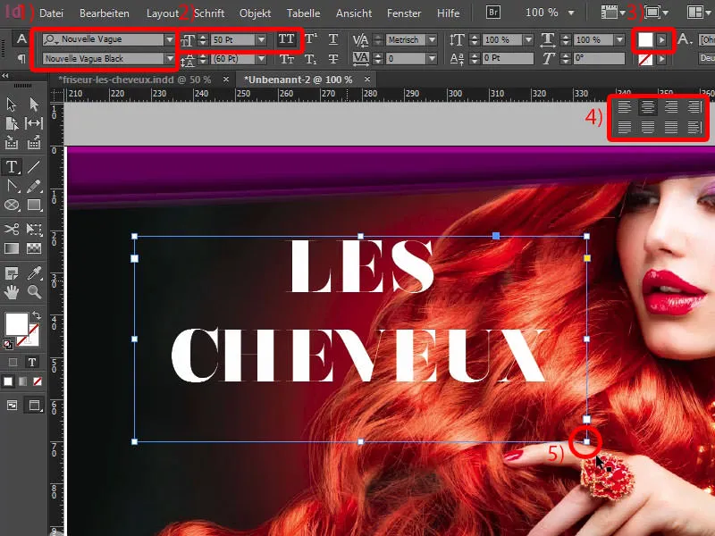This screenshot has width=715, height=536.
Task: Open the Tabelle menu
Action: click(x=303, y=13)
